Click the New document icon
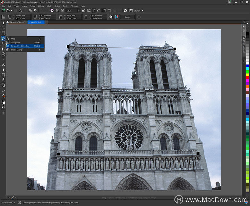The image size is (250, 206). tap(3, 11)
